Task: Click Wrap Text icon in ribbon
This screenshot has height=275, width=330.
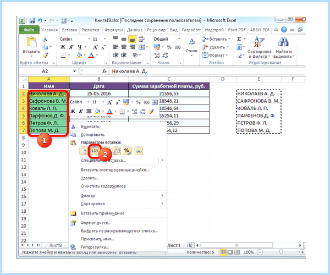Action: pyautogui.click(x=142, y=39)
